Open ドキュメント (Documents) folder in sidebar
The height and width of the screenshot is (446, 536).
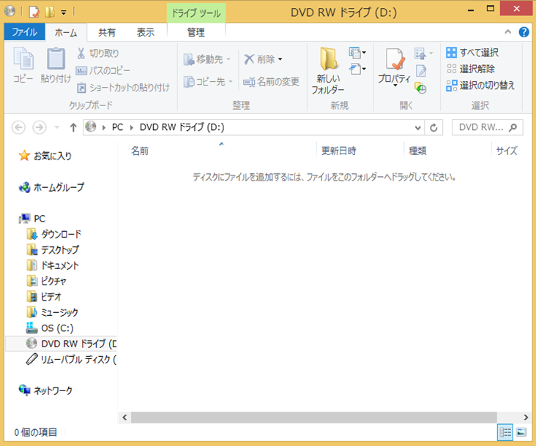[53, 265]
